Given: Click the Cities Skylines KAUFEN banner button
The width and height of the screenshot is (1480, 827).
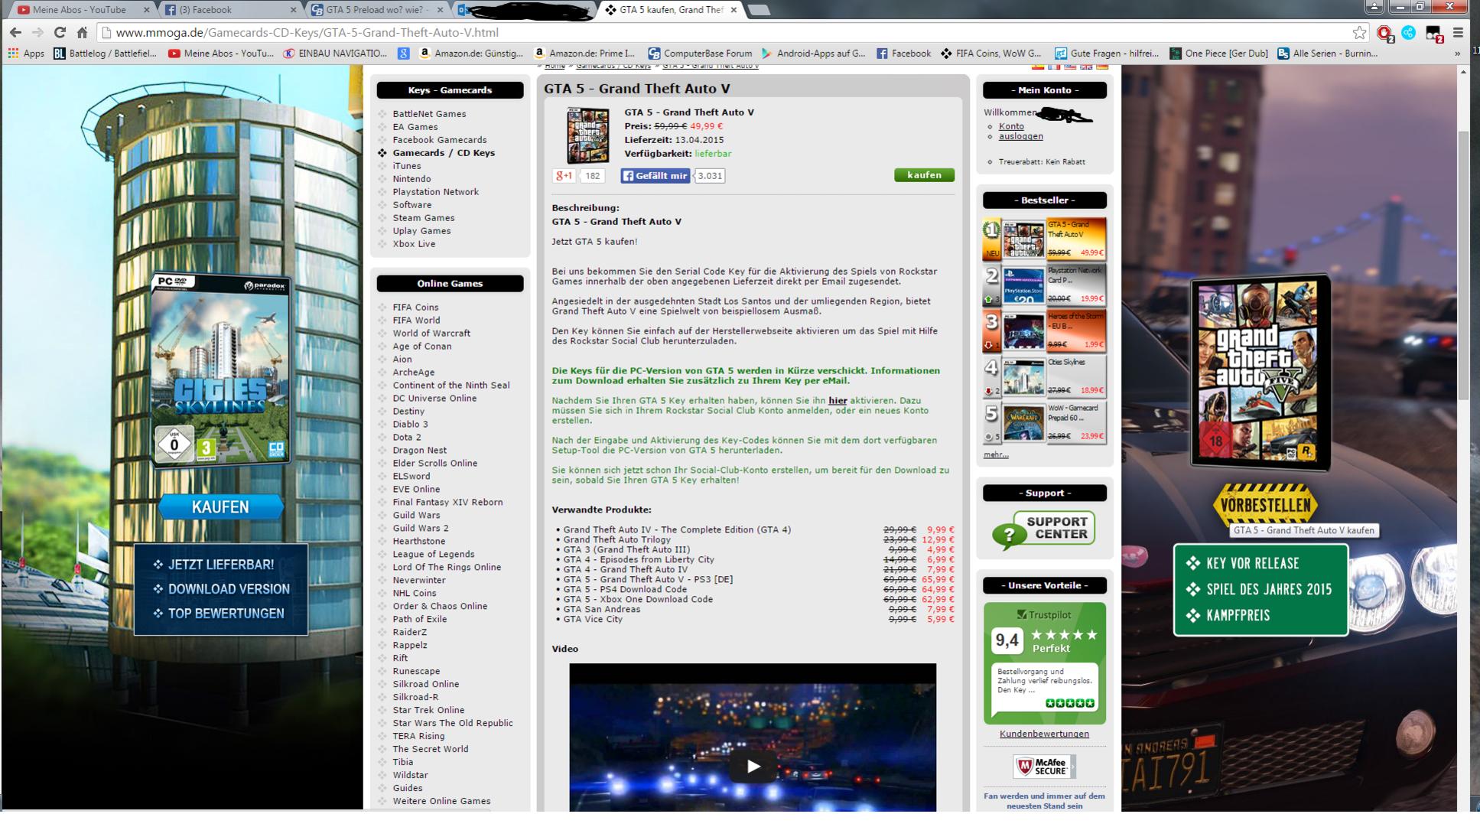Looking at the screenshot, I should (220, 507).
